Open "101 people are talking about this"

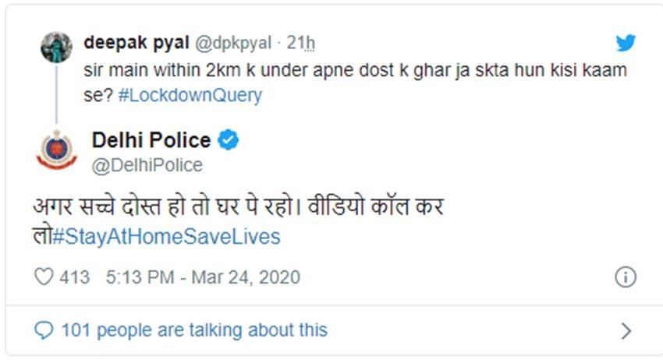(194, 330)
